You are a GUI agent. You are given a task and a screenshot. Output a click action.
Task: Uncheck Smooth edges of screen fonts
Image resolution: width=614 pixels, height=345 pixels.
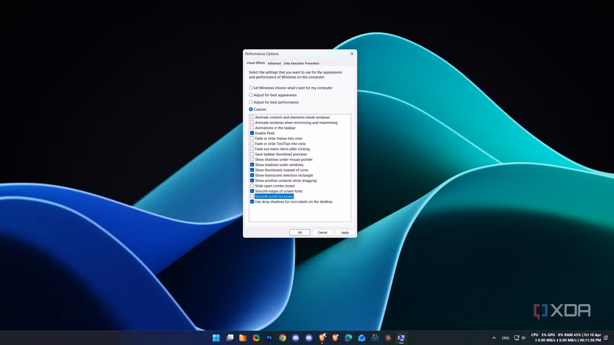252,191
